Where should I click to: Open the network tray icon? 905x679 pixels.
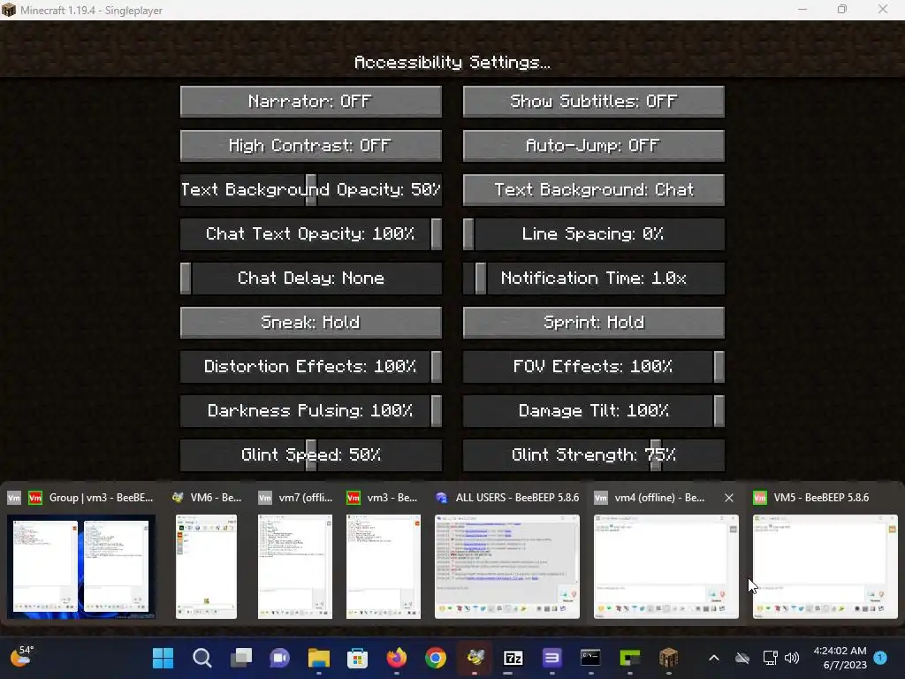tap(771, 658)
